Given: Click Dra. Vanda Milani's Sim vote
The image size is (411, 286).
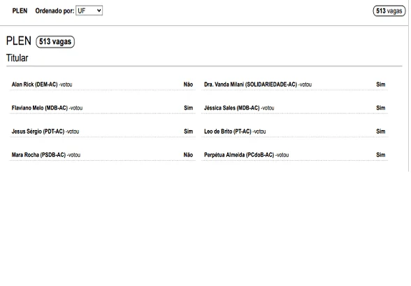Looking at the screenshot, I should (380, 85).
